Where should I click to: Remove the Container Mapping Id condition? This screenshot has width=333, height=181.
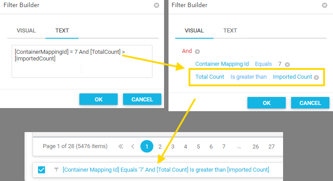pos(288,64)
